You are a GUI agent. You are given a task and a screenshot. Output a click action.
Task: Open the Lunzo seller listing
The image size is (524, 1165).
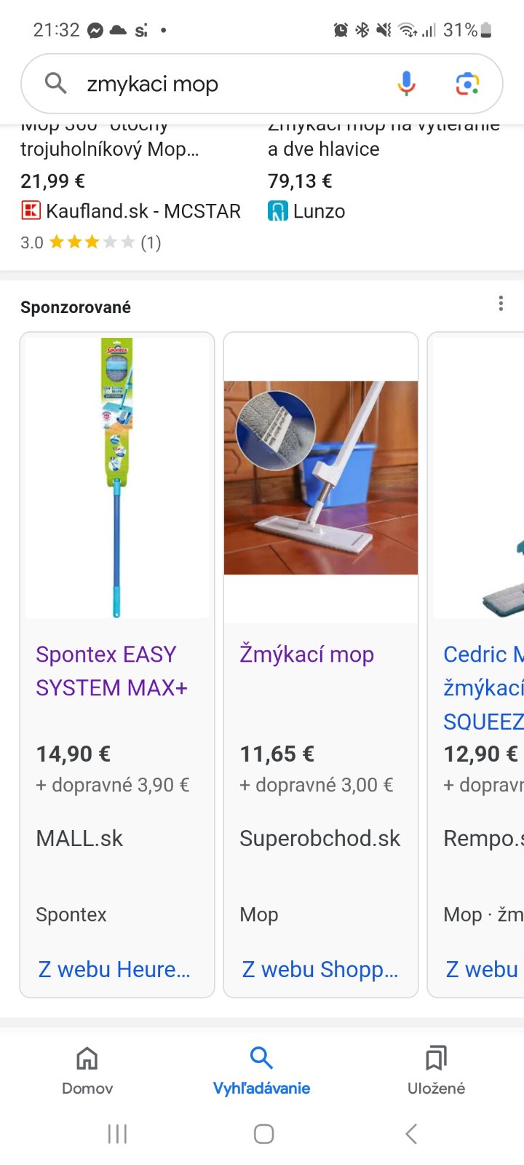click(307, 211)
